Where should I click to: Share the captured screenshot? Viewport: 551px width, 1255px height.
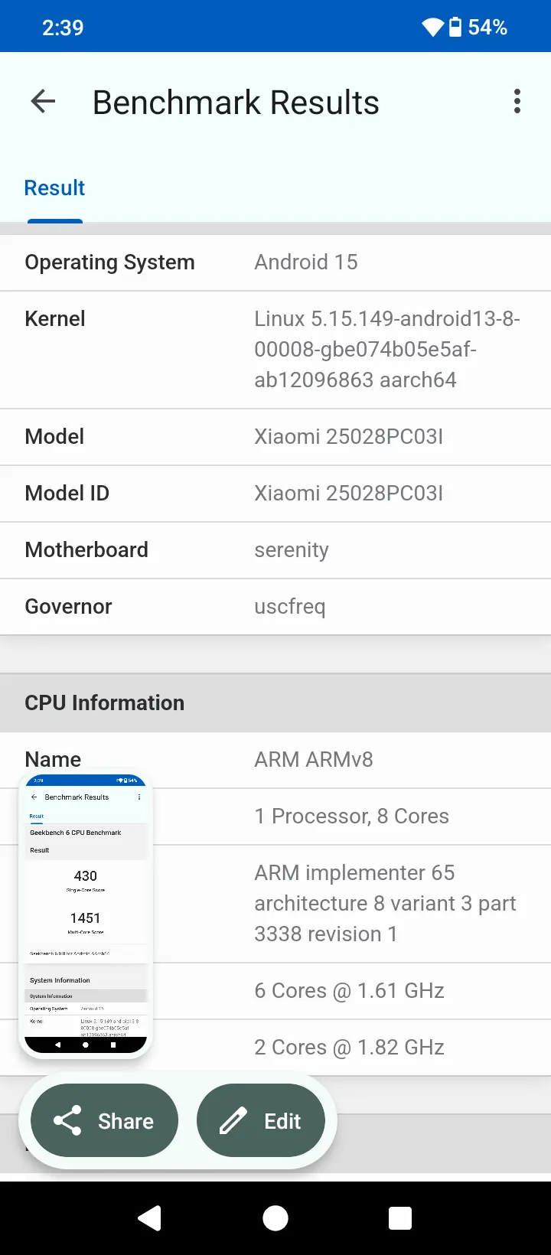pyautogui.click(x=105, y=1121)
